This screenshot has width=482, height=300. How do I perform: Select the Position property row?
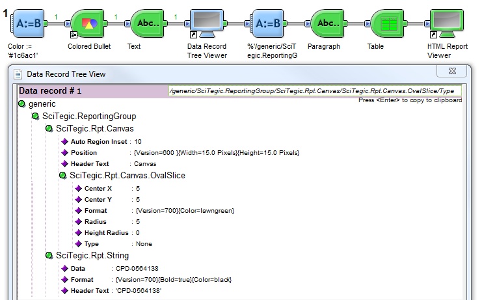pos(180,153)
